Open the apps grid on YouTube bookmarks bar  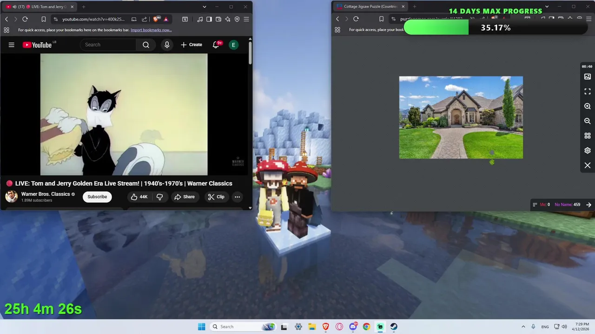tap(7, 30)
